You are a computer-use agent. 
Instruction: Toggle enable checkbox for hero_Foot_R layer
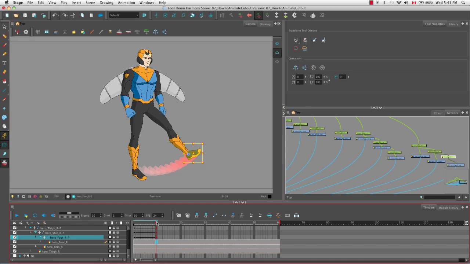pyautogui.click(x=15, y=242)
